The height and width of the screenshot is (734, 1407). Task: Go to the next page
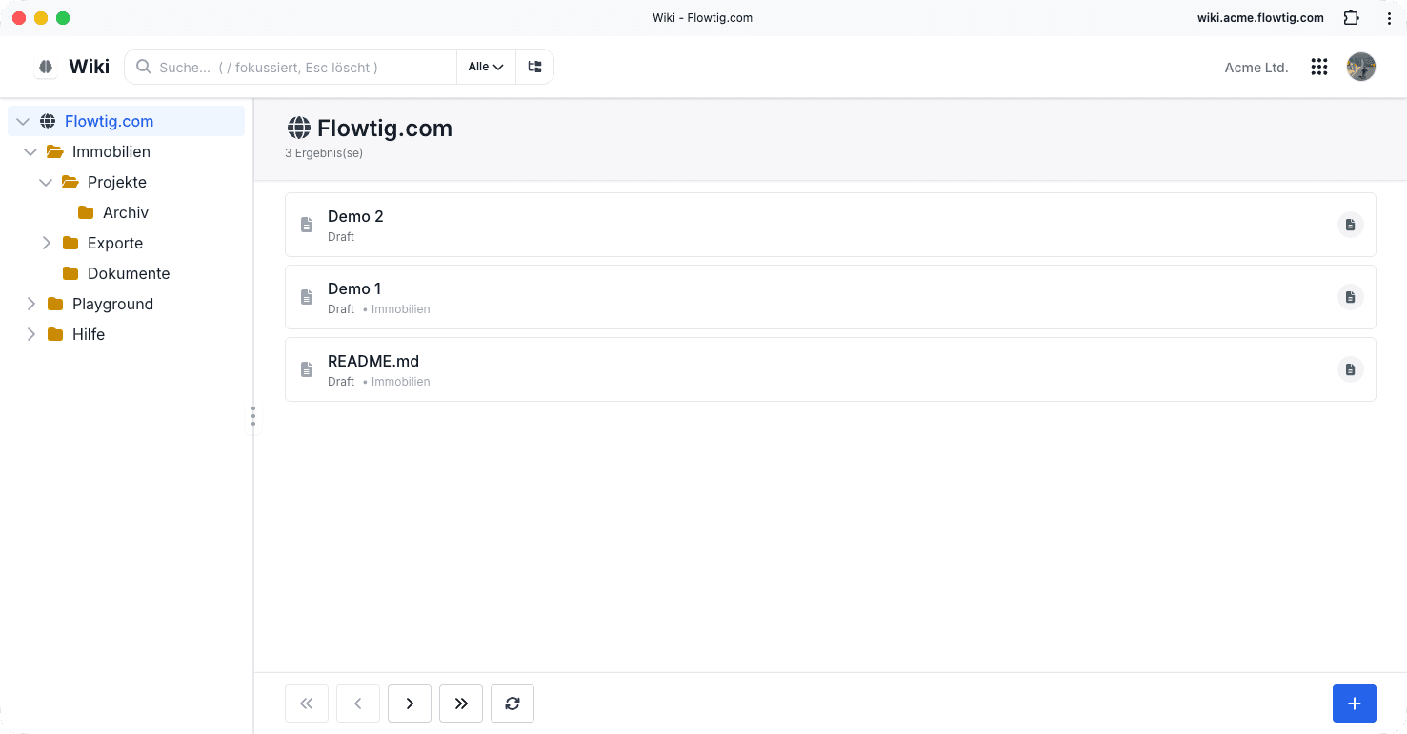pyautogui.click(x=410, y=704)
